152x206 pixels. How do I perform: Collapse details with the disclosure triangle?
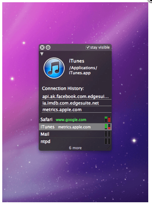point(42,54)
